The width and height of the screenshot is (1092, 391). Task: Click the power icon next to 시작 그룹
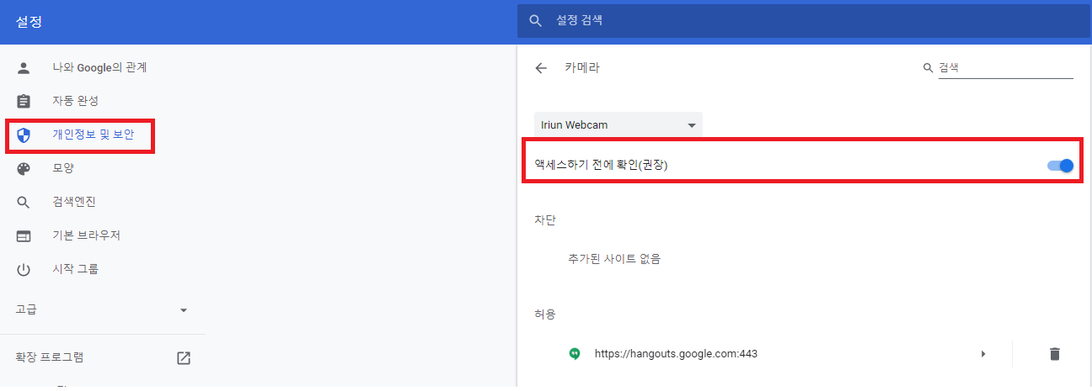pos(24,269)
